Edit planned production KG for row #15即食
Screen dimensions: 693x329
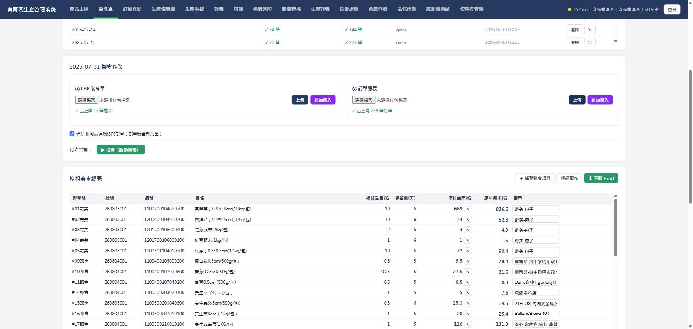point(468,303)
